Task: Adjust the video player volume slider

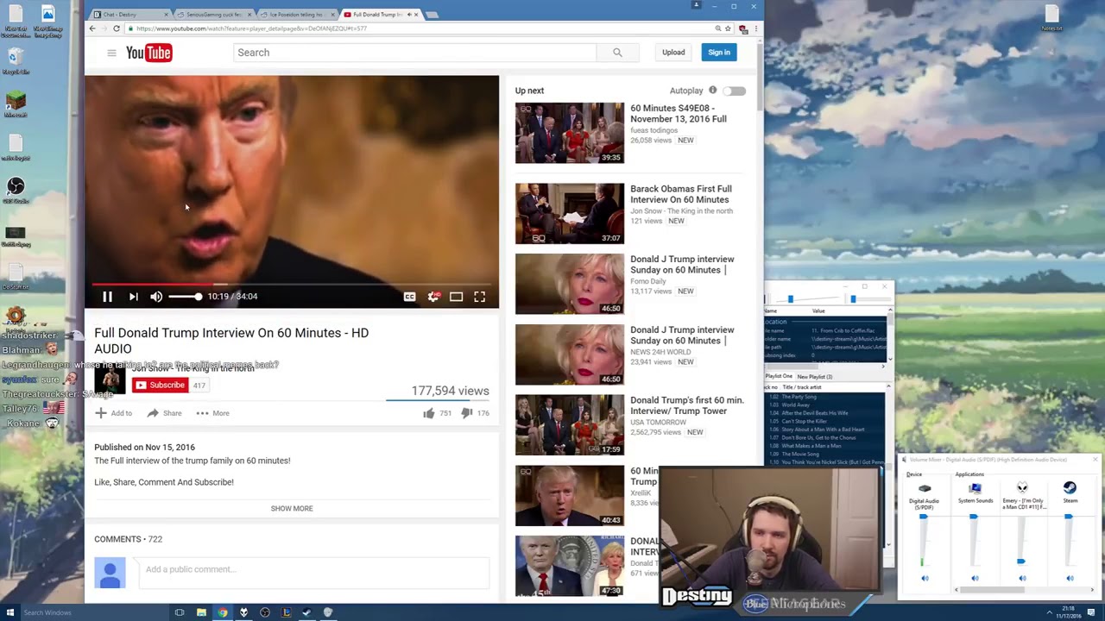Action: [185, 297]
